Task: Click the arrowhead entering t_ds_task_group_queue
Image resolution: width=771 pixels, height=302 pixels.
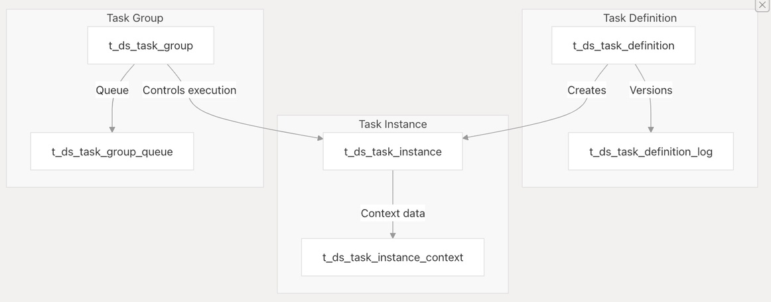Action: 112,129
